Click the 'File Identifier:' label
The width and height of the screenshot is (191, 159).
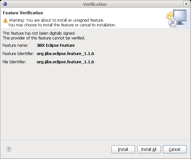14,62
